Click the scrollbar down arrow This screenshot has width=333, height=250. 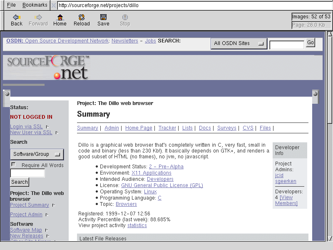point(330,238)
